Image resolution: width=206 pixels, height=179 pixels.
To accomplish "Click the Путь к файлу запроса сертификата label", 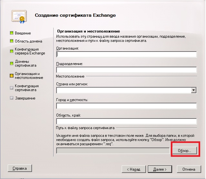I will coord(85,128).
